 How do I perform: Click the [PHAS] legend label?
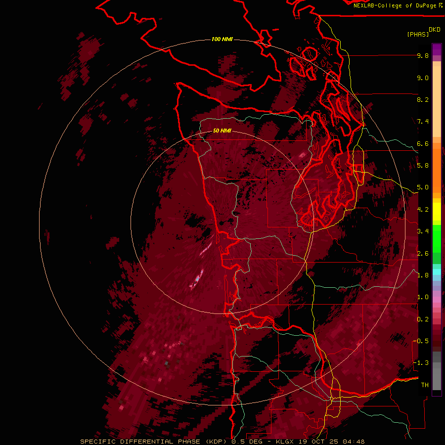pos(418,34)
